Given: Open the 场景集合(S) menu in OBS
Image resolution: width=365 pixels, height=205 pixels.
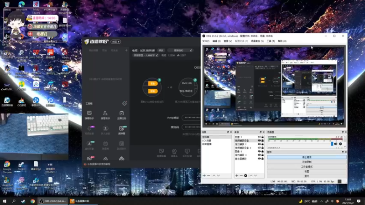Looking at the screenshot, I should [257, 41].
